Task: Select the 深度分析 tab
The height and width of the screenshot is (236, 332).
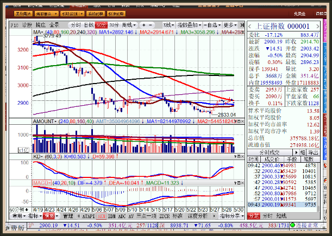Action: coord(197,216)
